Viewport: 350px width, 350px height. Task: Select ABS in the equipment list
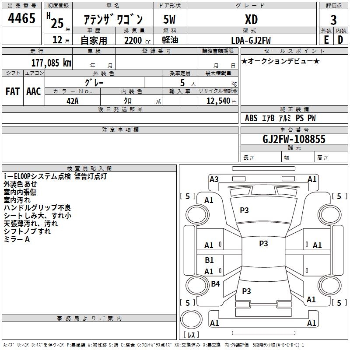[x=251, y=118]
